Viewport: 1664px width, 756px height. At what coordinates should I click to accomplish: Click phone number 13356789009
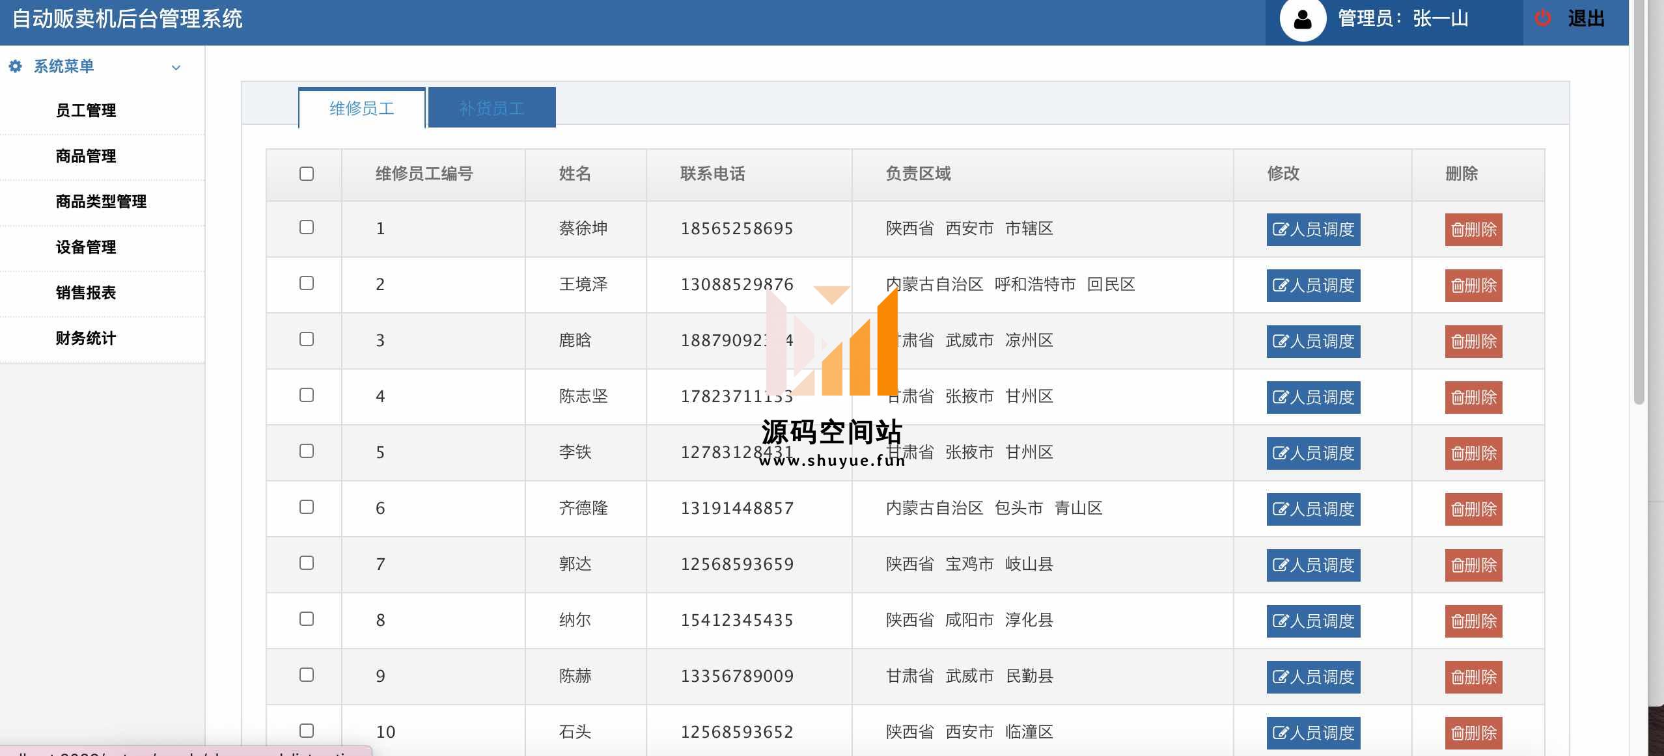point(737,676)
